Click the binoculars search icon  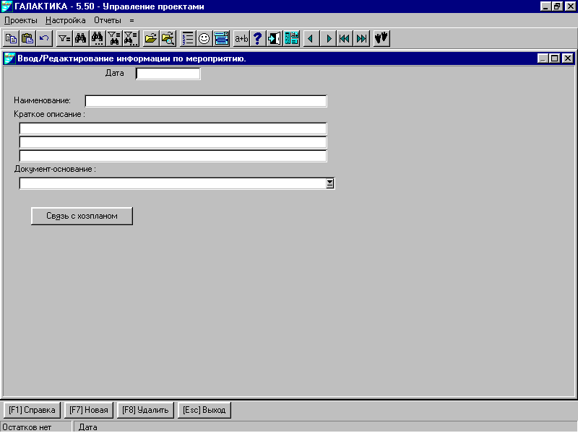[x=81, y=38]
